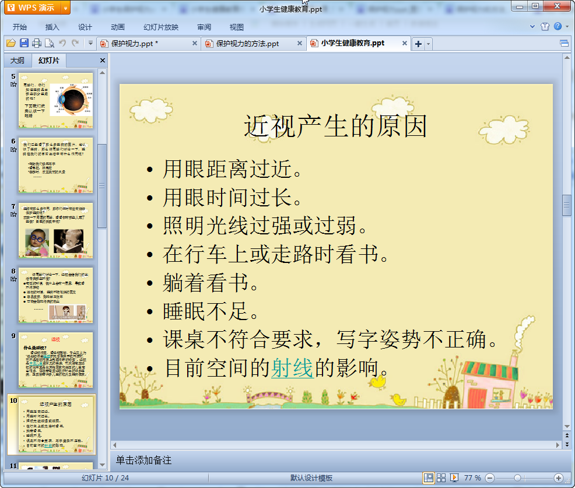The width and height of the screenshot is (575, 488).
Task: Click the slide title 近视产生的原因
Action: (x=335, y=127)
